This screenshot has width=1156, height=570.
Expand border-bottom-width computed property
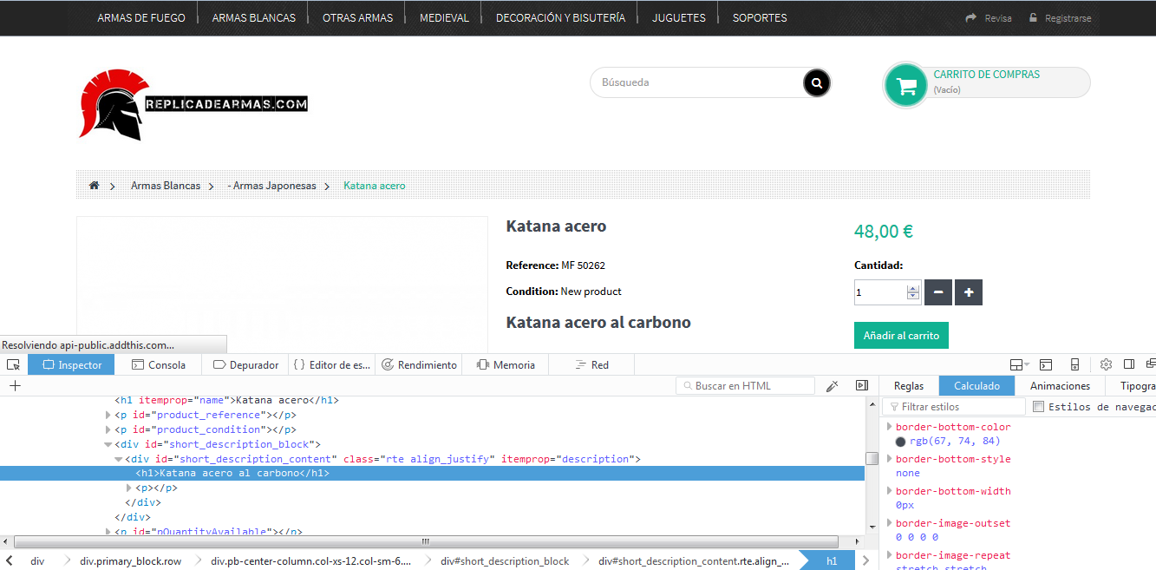click(889, 491)
